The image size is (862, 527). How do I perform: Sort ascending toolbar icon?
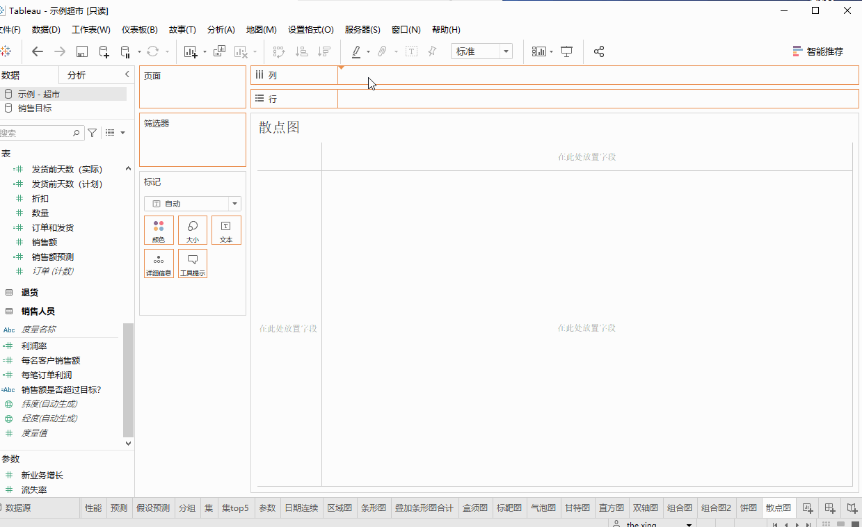pos(302,51)
